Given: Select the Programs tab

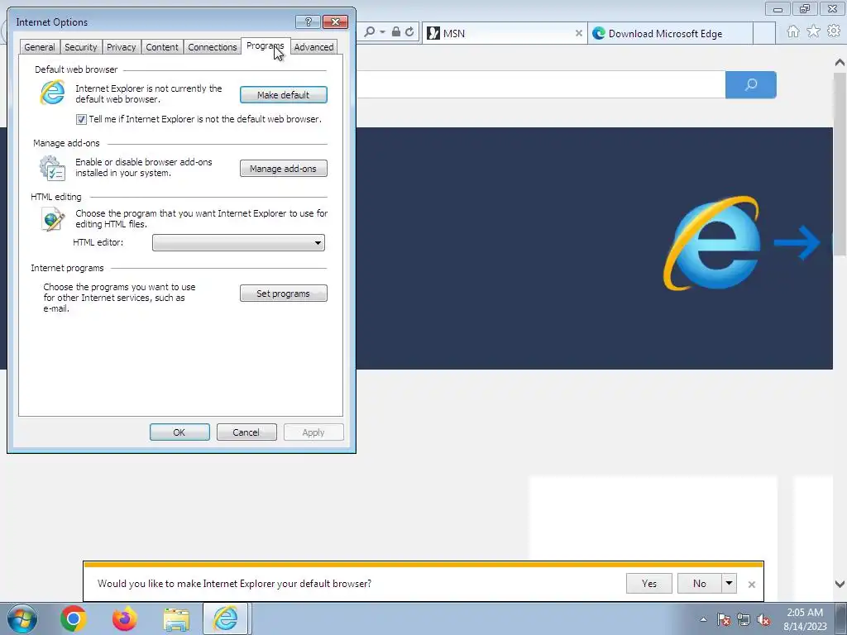Looking at the screenshot, I should (x=266, y=46).
